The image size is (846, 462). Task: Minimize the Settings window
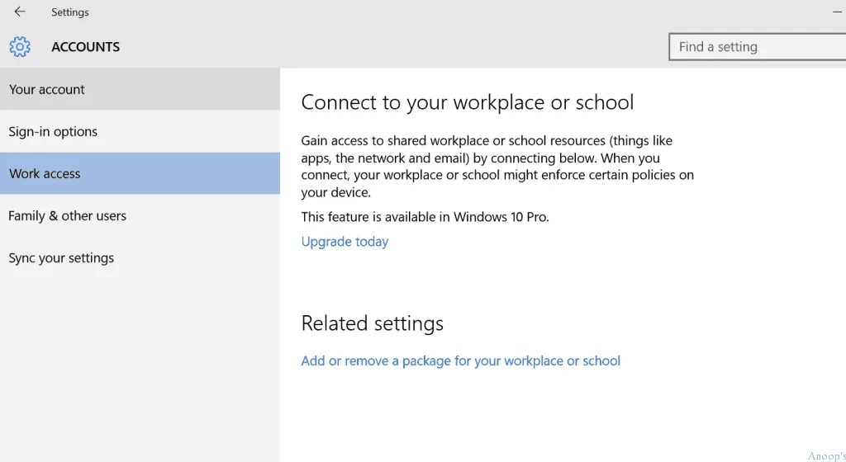[x=836, y=12]
